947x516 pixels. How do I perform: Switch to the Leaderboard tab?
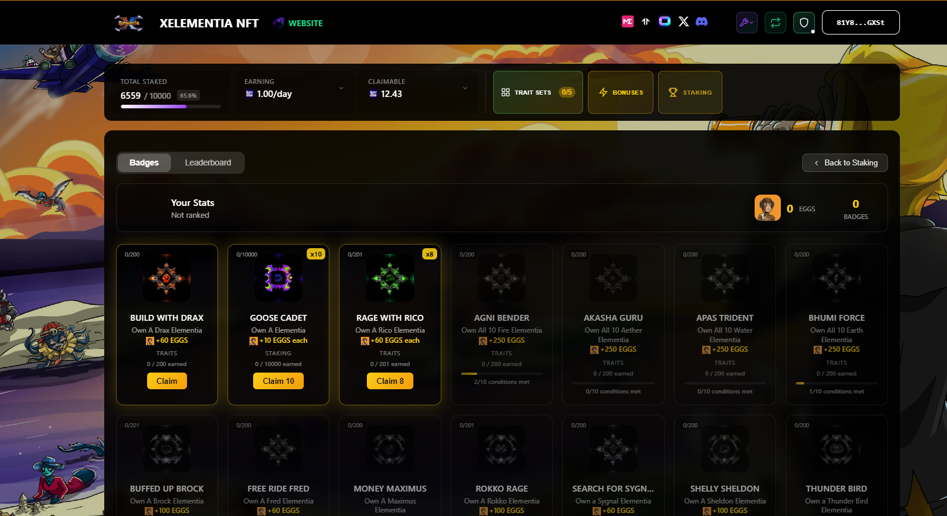208,162
